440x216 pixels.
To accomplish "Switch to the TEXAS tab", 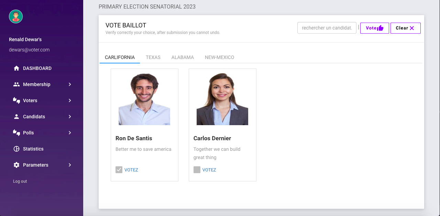I will 153,57.
